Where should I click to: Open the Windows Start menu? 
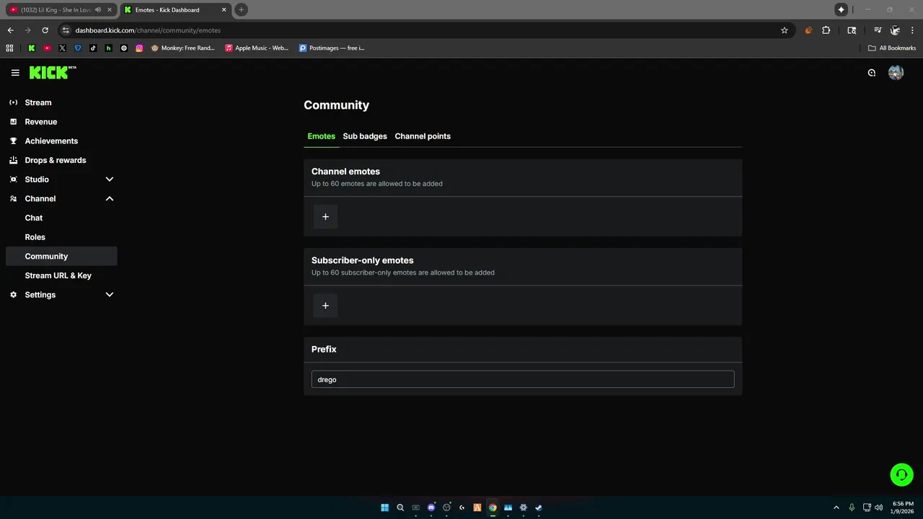point(384,507)
